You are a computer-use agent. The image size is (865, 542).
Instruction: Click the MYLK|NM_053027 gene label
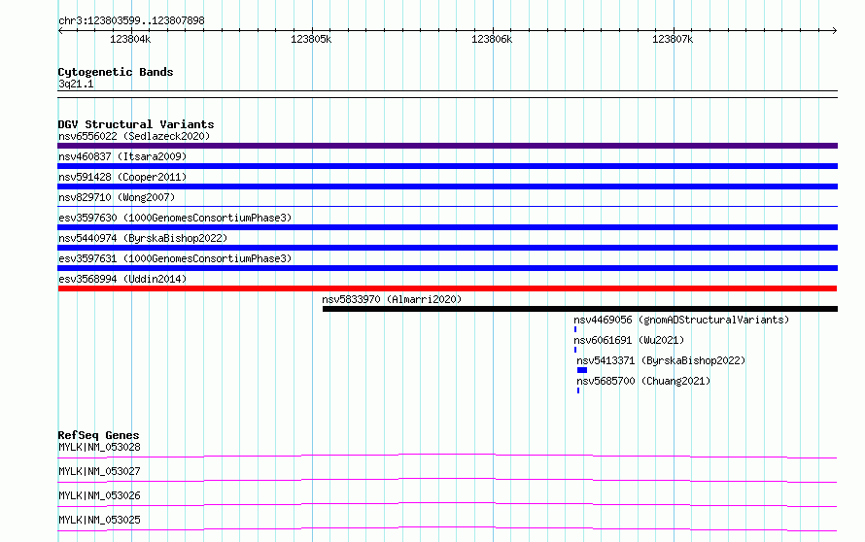click(99, 471)
